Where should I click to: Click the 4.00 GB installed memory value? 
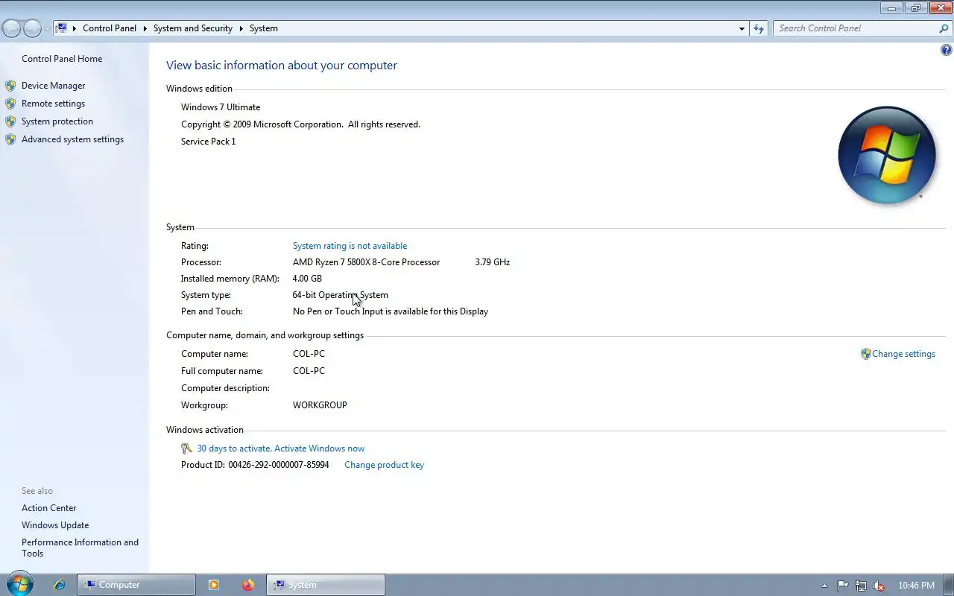point(307,279)
